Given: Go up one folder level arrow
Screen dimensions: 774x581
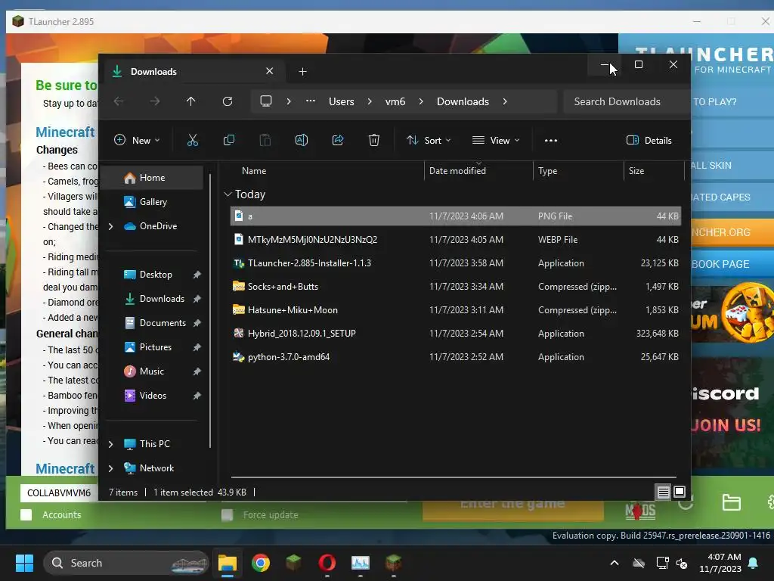Looking at the screenshot, I should (191, 101).
